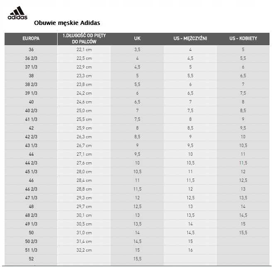
Task: Select Europa size 36 cell
Action: coord(31,50)
